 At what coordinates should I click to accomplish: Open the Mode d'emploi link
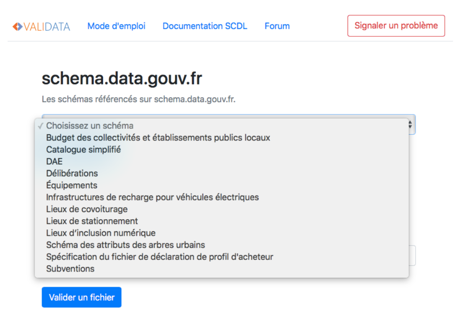[116, 26]
